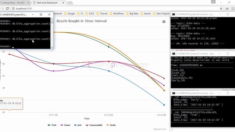This screenshot has height=132, width=235.
Task: Open the browser extension icon beside the star
Action: pos(227,8)
